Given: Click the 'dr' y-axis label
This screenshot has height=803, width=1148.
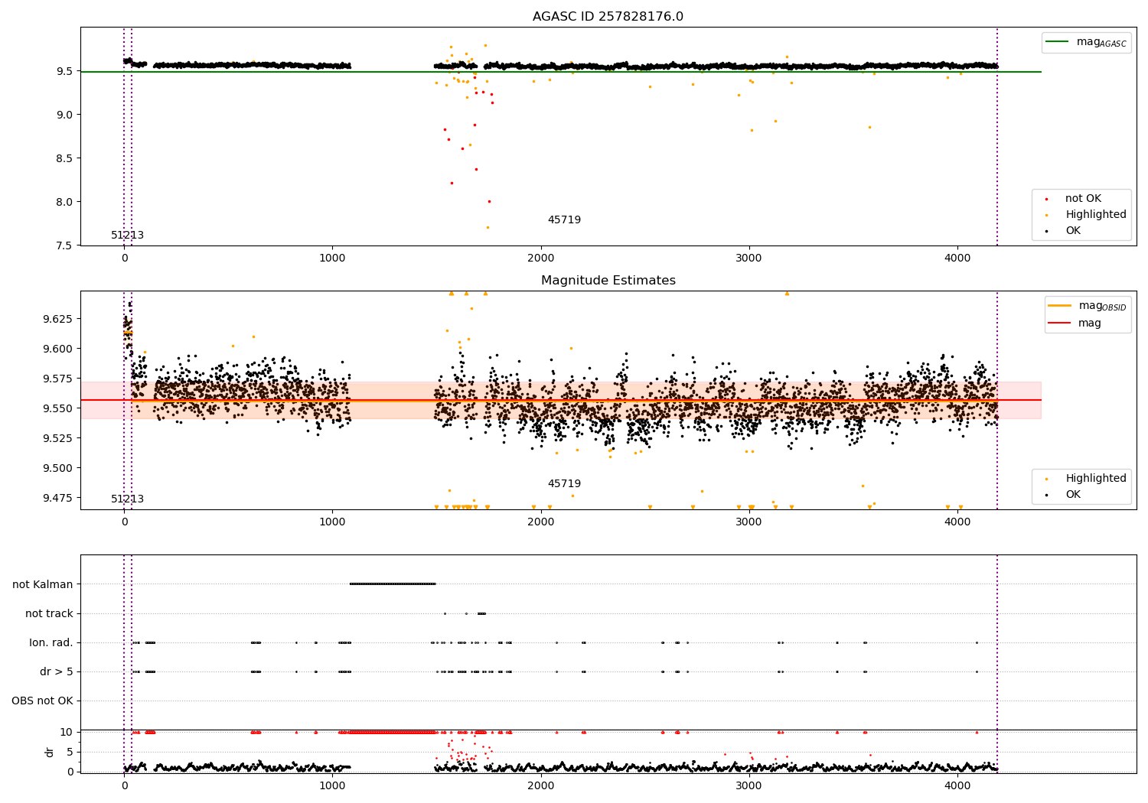Looking at the screenshot, I should 50,752.
